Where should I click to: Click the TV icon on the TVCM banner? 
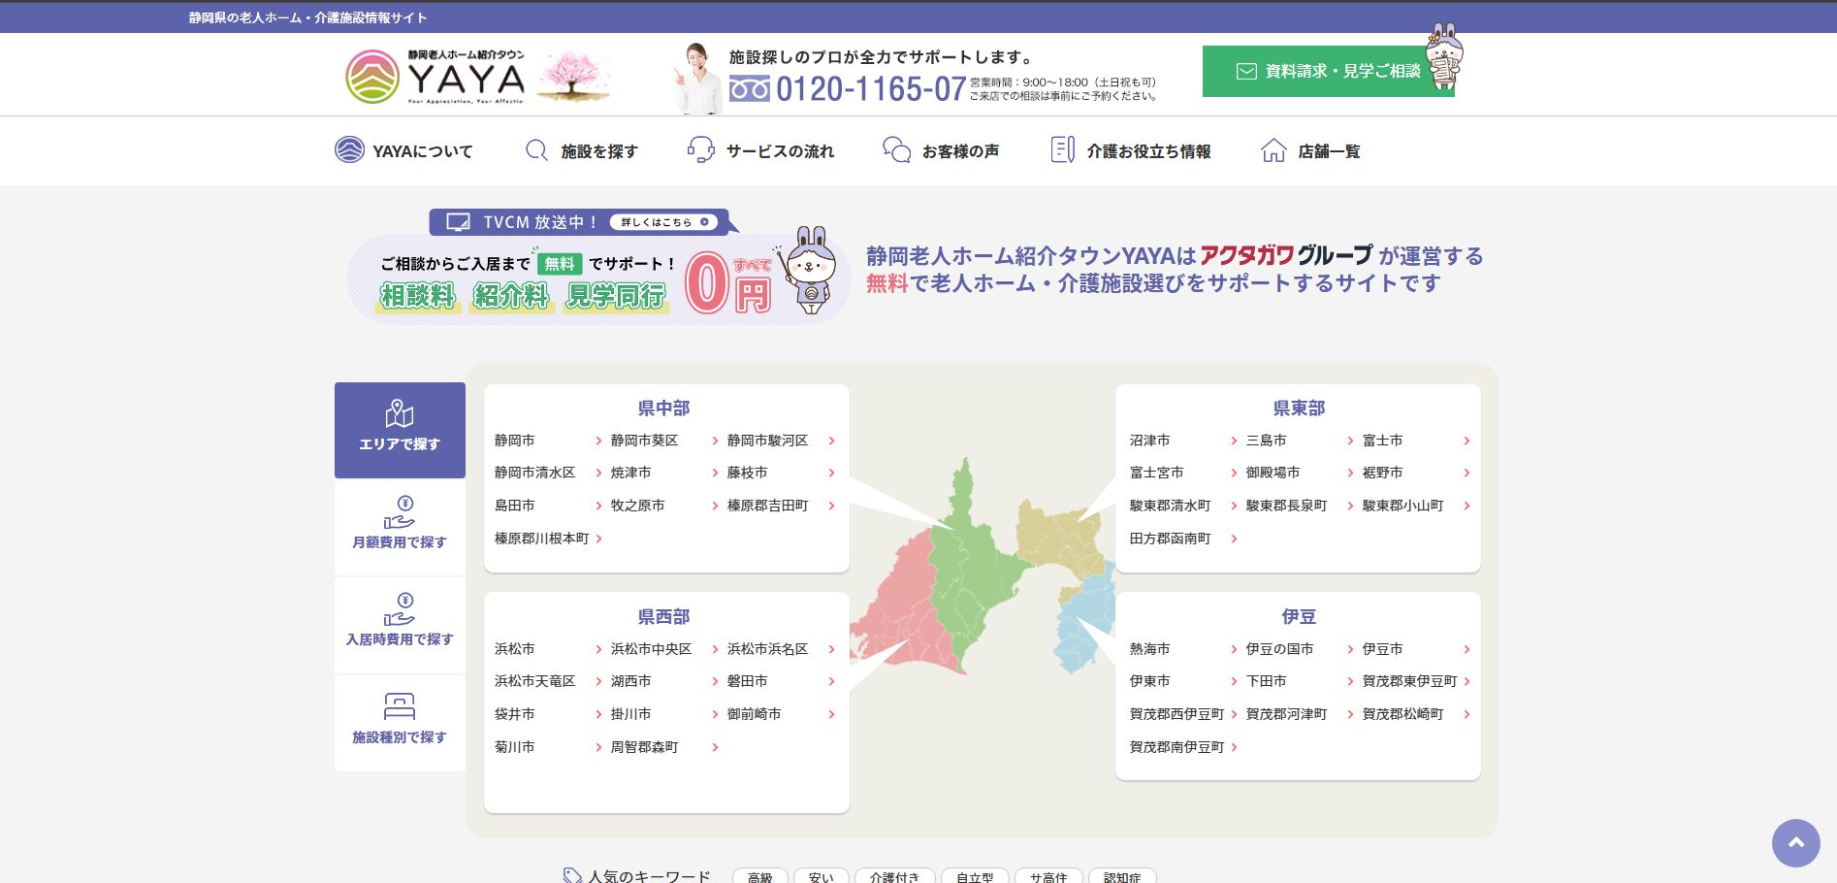pos(456,221)
